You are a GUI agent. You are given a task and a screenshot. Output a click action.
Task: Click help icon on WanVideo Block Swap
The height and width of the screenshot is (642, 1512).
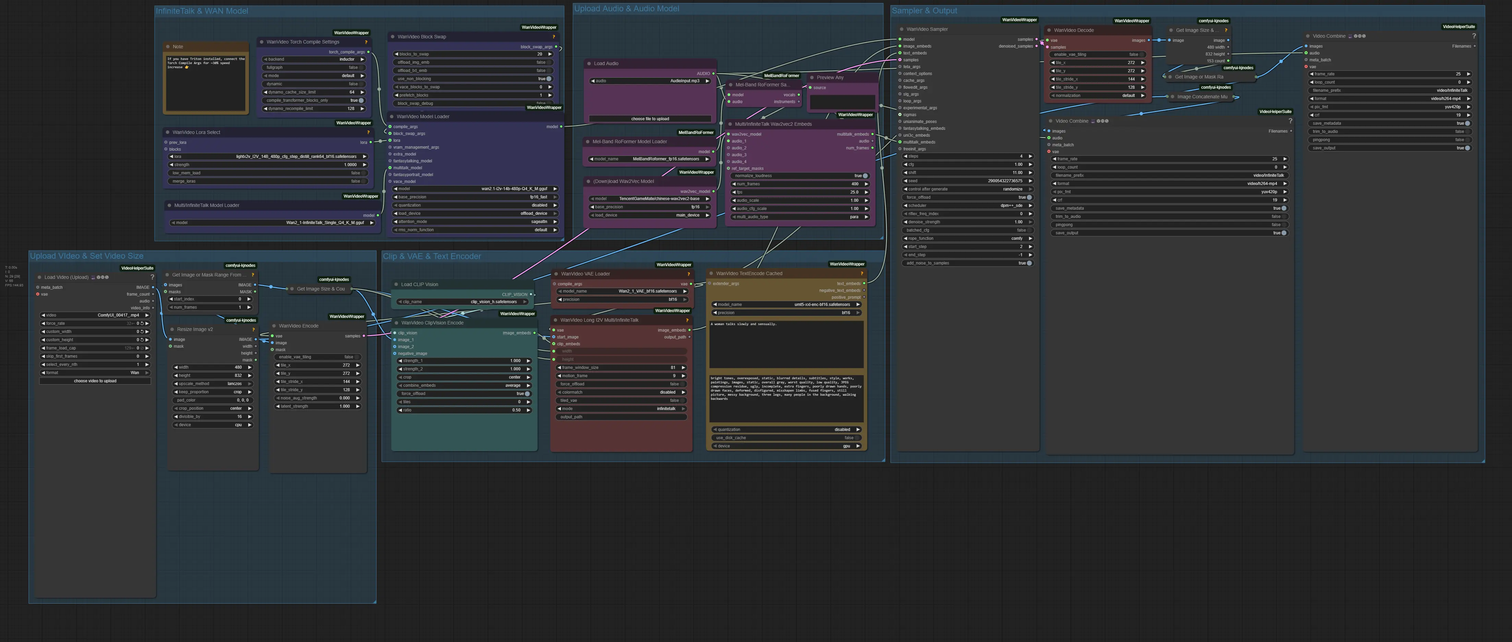(x=553, y=37)
